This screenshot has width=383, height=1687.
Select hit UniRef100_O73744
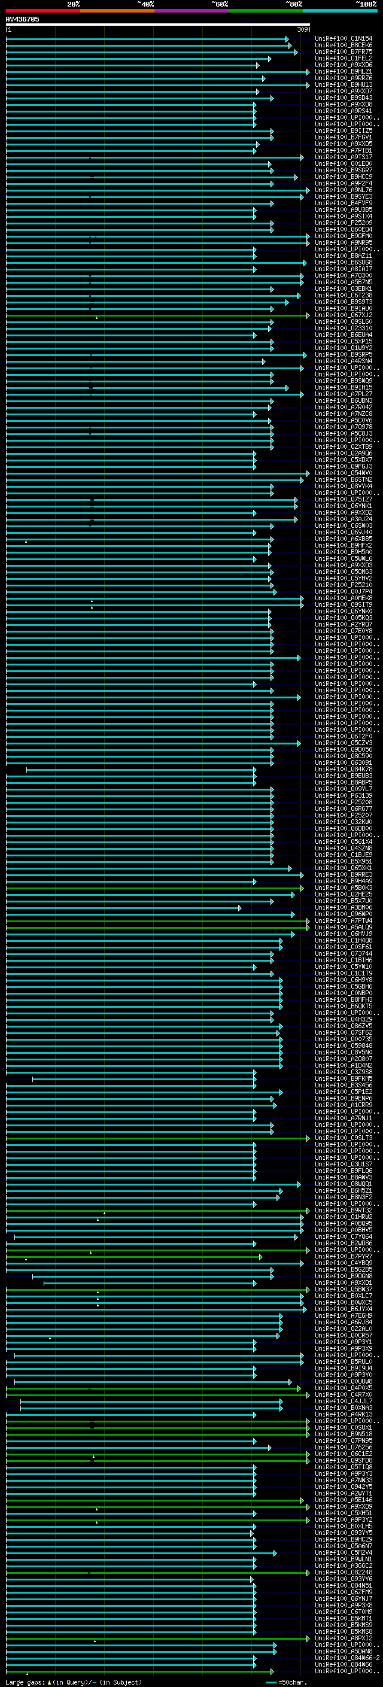344,953
